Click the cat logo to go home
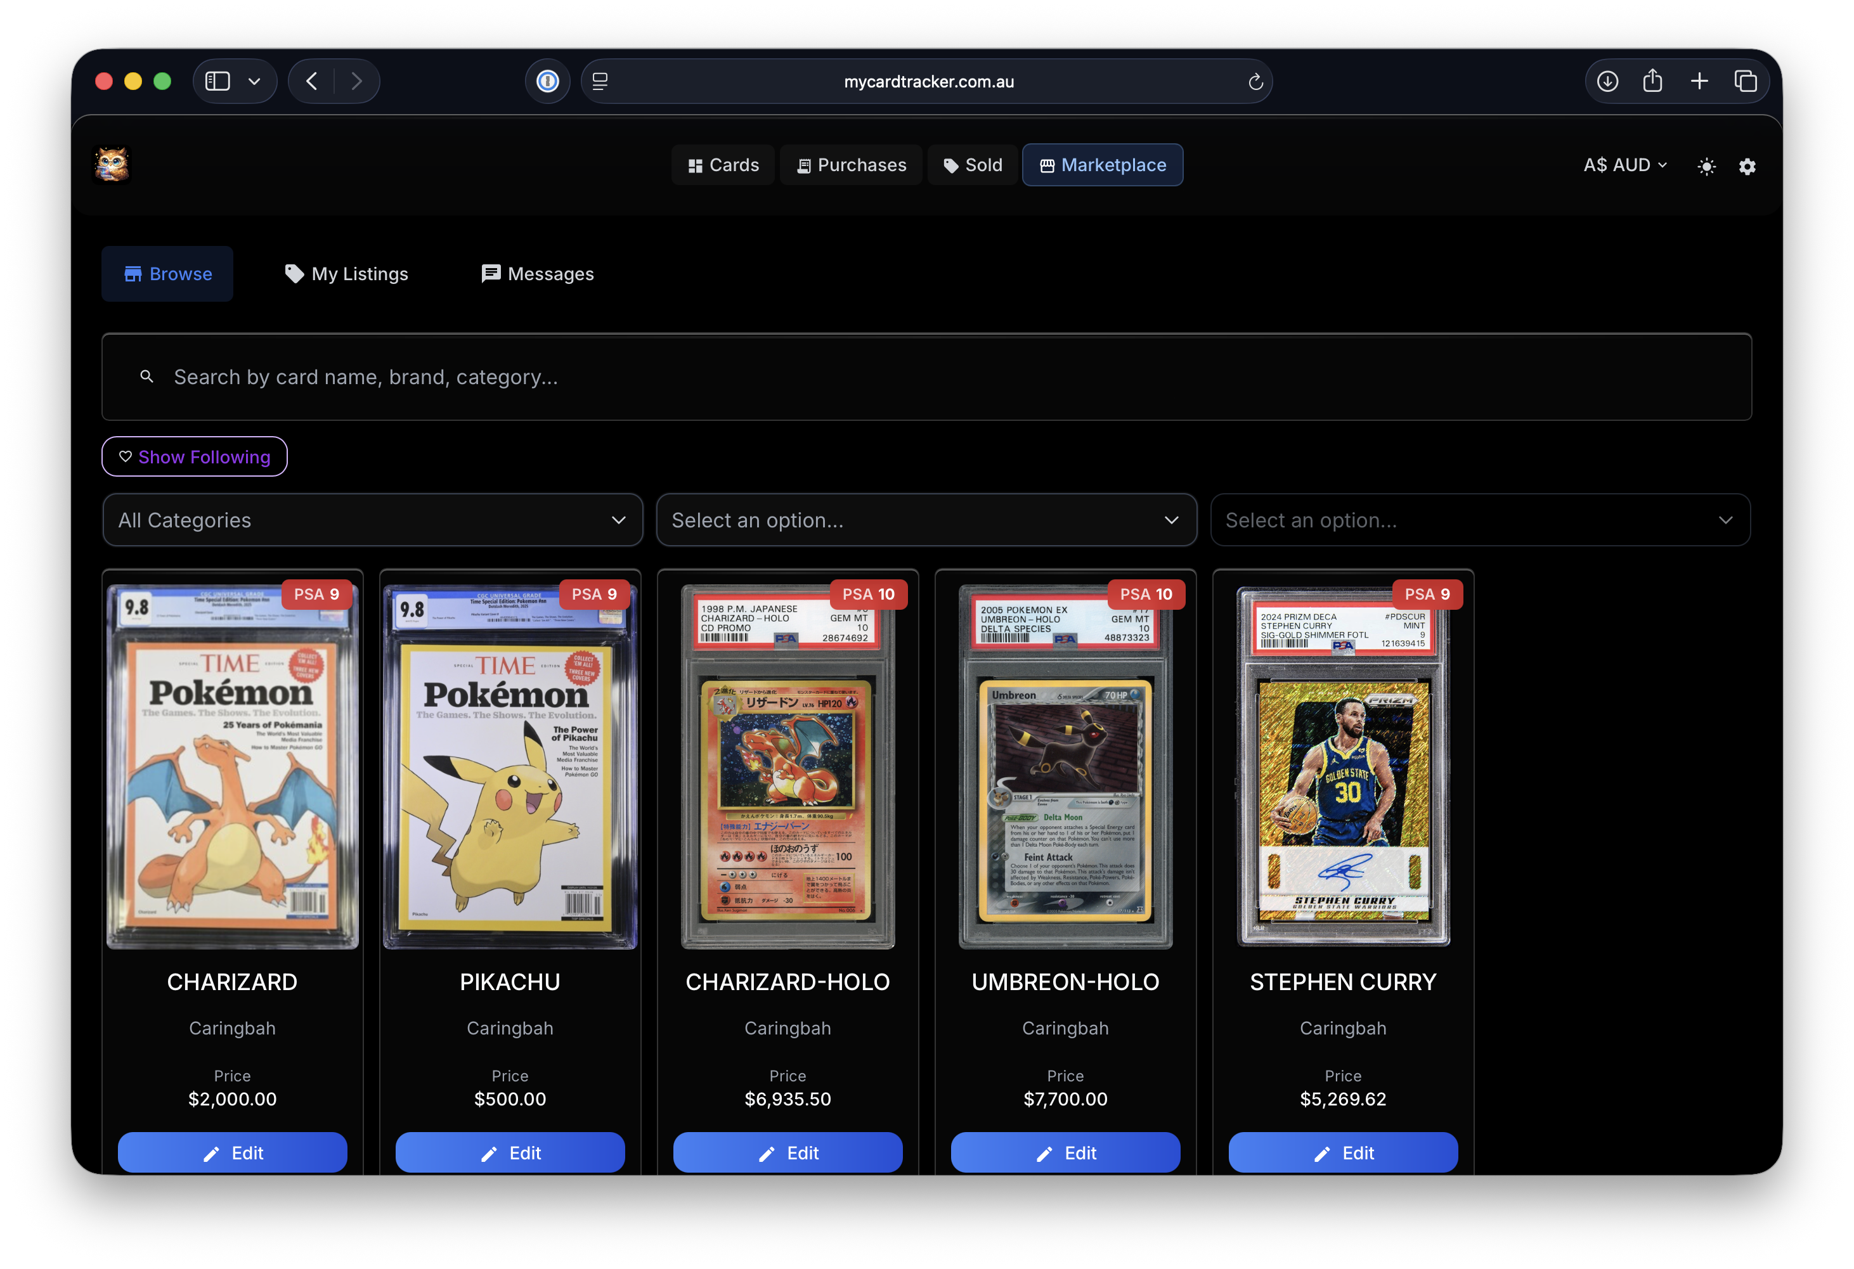 coord(111,164)
